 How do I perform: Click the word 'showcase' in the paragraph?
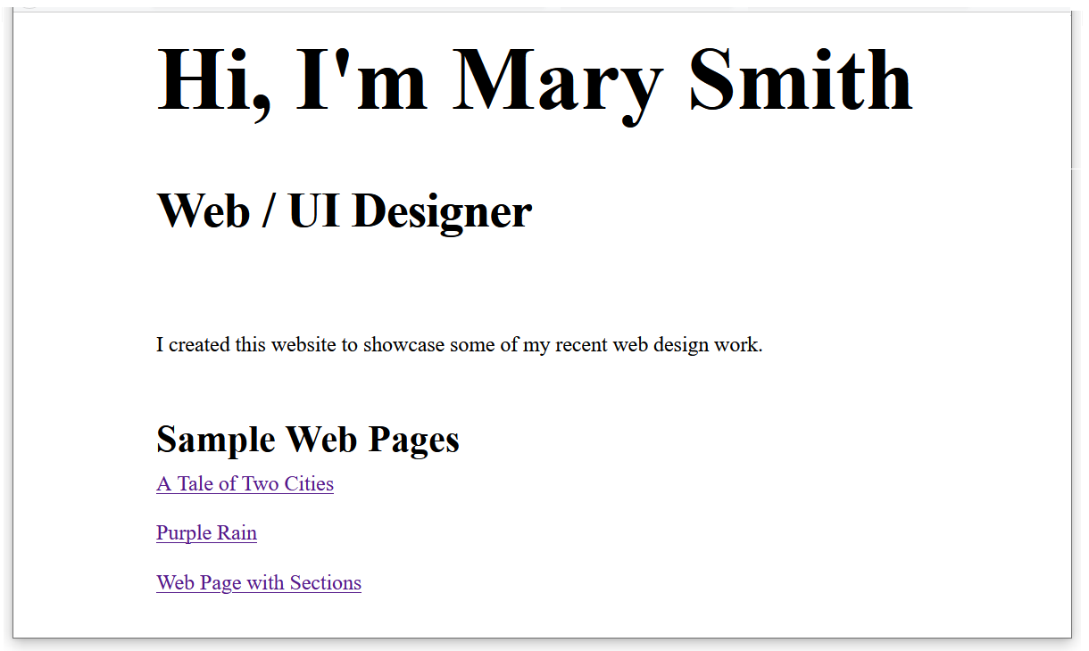tap(403, 344)
